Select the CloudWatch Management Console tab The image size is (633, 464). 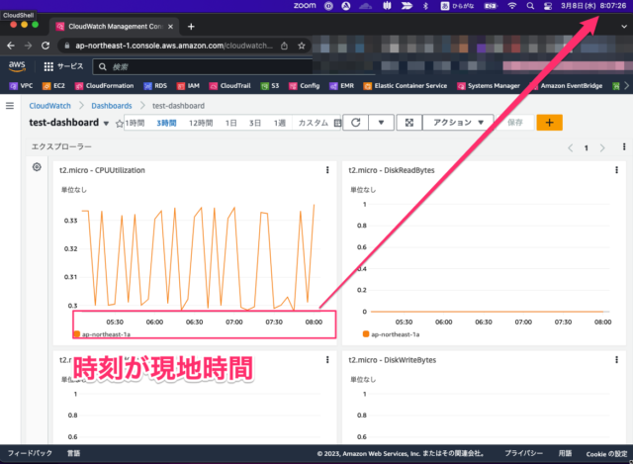[x=115, y=27]
